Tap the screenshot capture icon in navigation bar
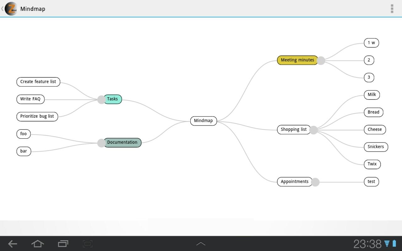Viewport: 402px width, 251px height. (x=88, y=243)
